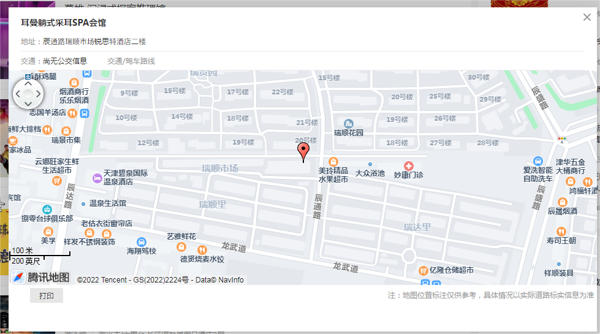Click the address text 辰通路瑞顺市场锐思特酒店二楼
The image size is (600, 334).
94,42
